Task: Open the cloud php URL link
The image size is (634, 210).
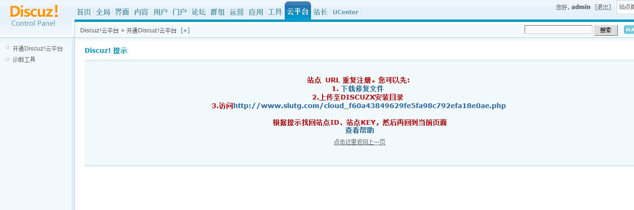Action: tap(369, 106)
